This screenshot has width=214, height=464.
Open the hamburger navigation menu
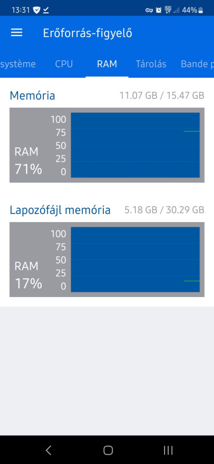tap(17, 33)
